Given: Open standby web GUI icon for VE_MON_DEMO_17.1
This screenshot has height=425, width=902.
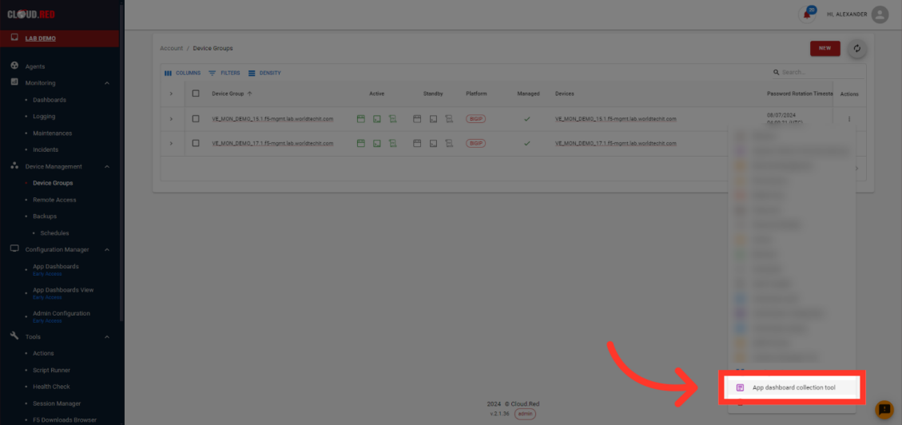Looking at the screenshot, I should (417, 143).
